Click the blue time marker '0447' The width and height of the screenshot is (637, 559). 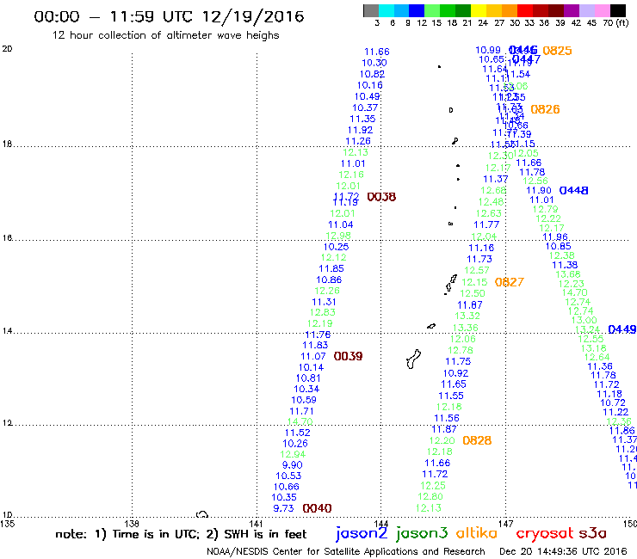click(x=526, y=59)
